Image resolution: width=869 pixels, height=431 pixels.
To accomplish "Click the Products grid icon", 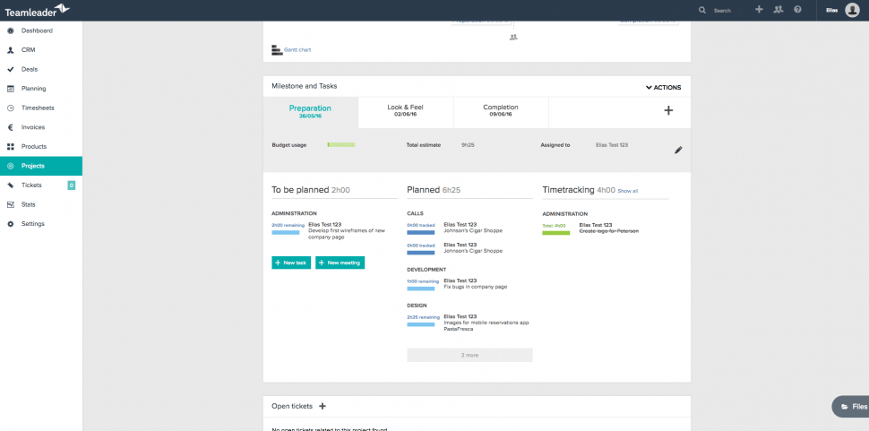I will pos(10,147).
